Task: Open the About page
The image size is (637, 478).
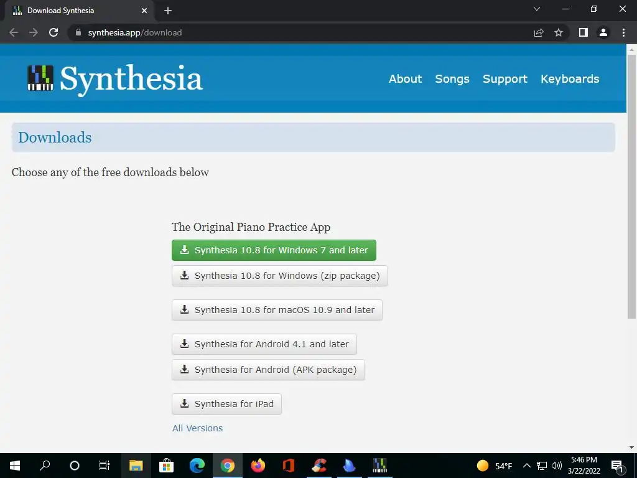Action: tap(405, 79)
